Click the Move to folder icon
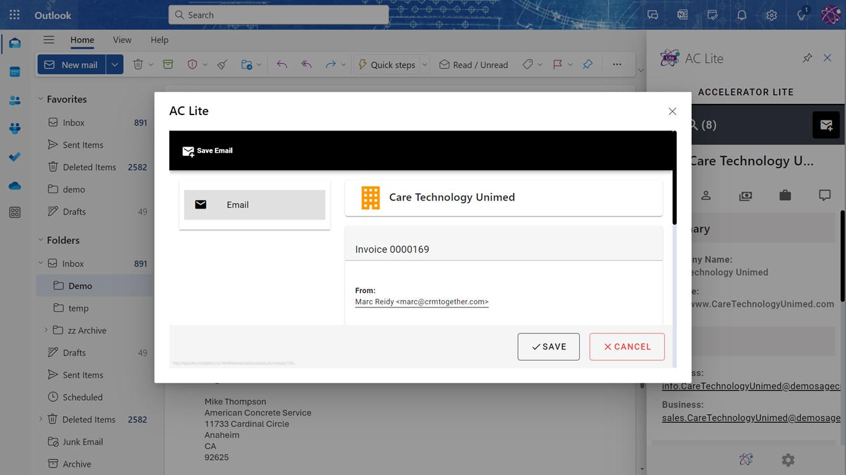The width and height of the screenshot is (846, 475). click(246, 64)
